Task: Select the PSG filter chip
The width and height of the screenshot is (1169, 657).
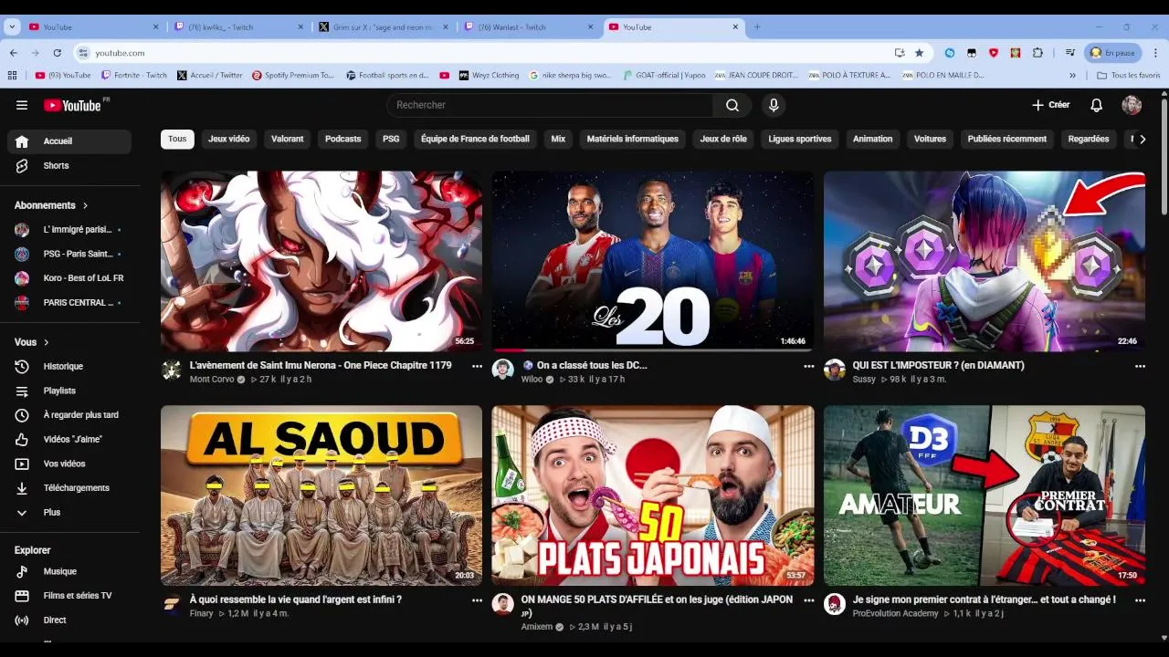Action: point(391,139)
